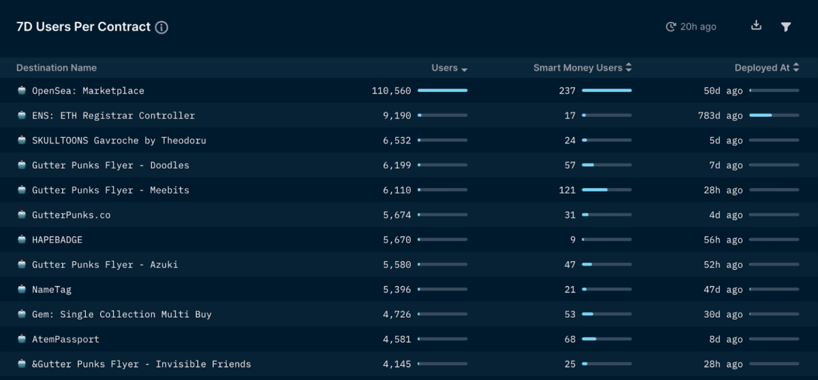Viewport: 818px width, 380px height.
Task: Click the contract icon for Gutter Punks Flyer - Azuki
Action: pos(22,264)
